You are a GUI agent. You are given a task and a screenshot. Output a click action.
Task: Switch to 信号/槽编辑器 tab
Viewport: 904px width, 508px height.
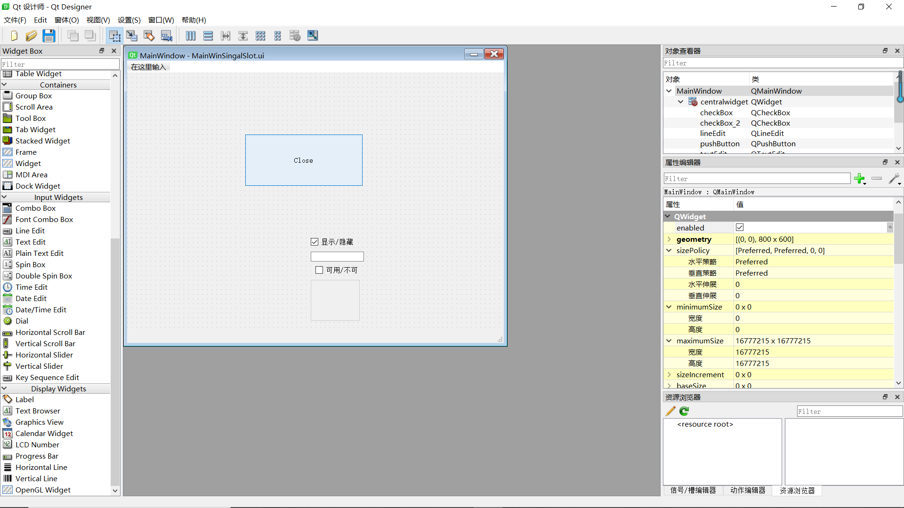(693, 490)
